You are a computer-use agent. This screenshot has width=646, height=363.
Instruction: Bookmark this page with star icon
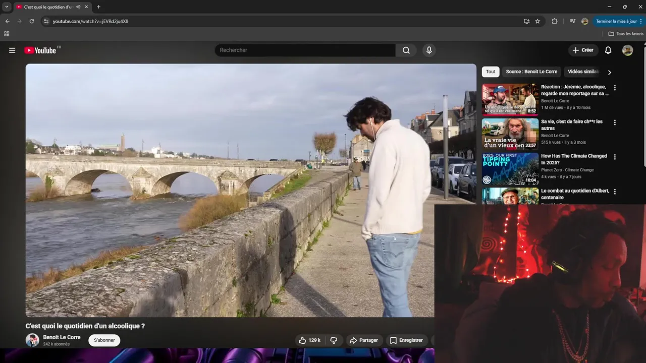[537, 21]
